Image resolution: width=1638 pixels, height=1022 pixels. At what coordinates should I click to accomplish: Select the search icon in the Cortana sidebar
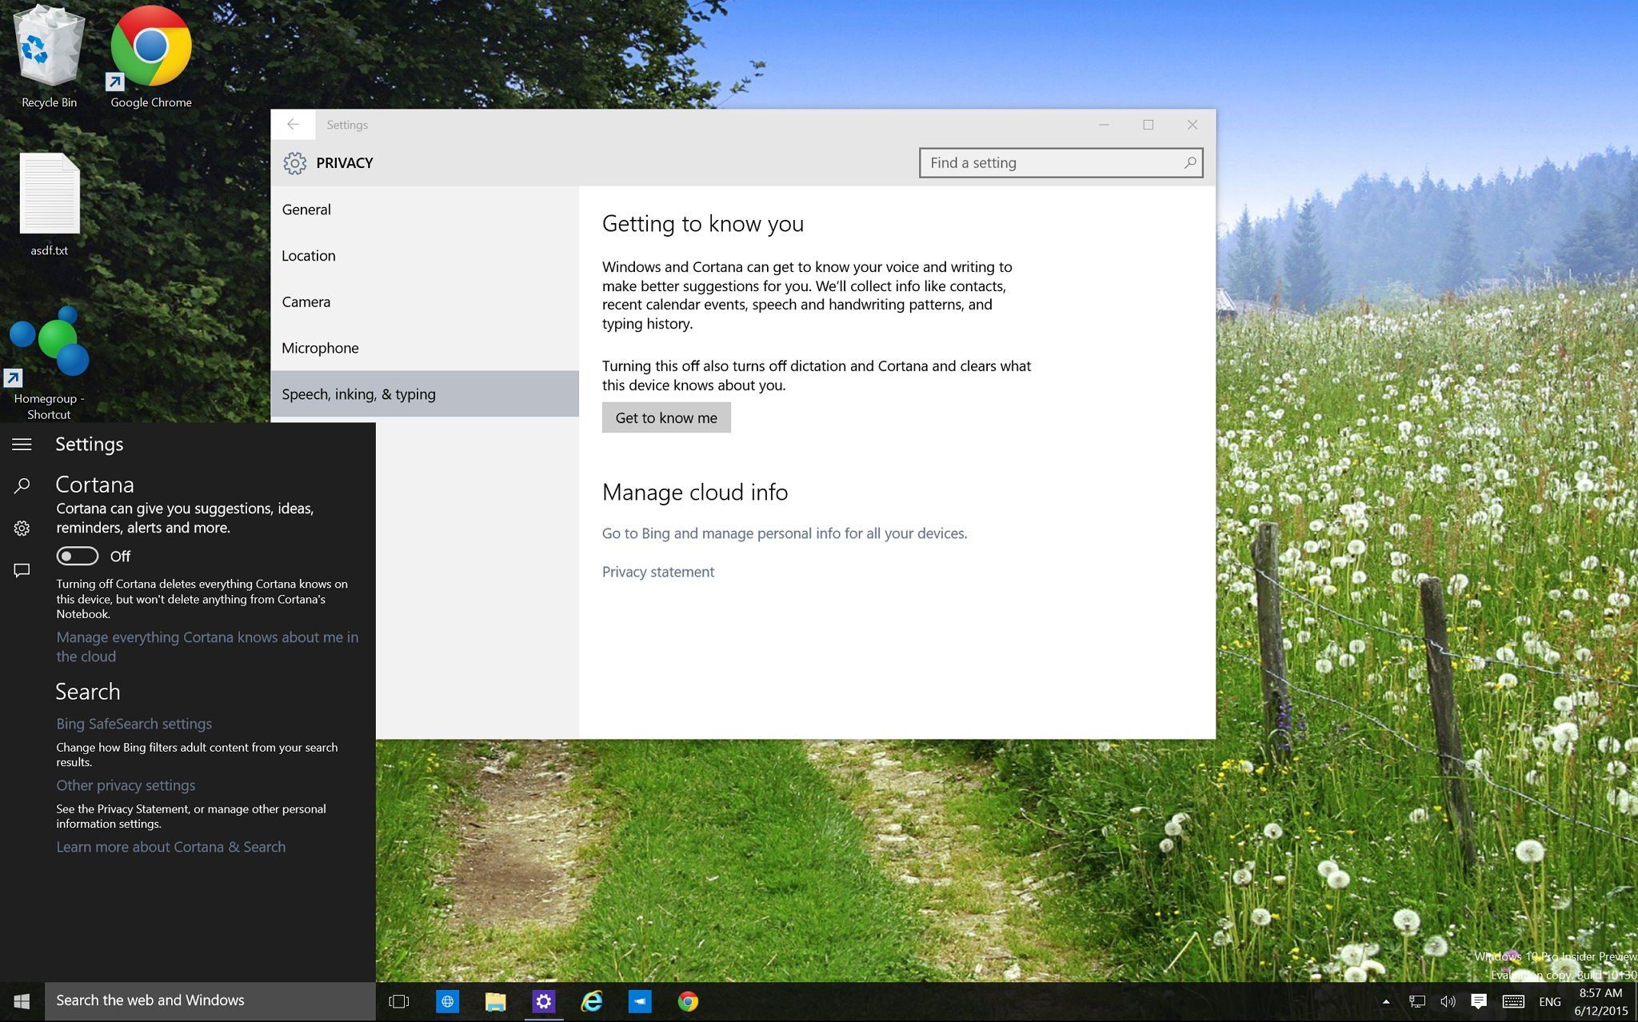[22, 485]
